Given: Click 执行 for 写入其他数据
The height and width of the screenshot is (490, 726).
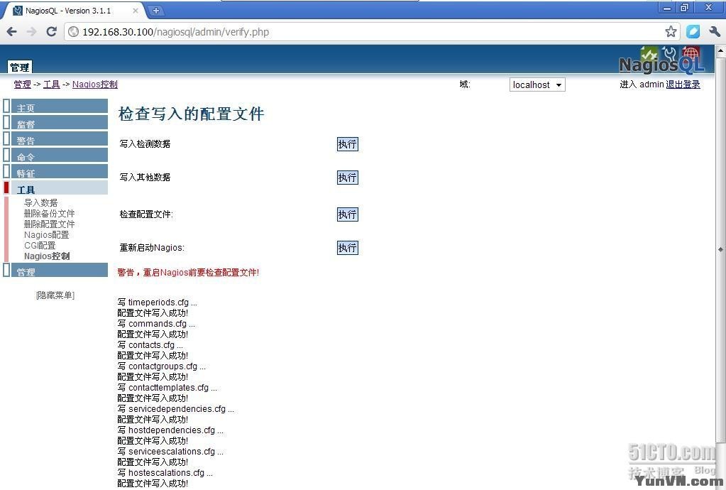Looking at the screenshot, I should [347, 178].
